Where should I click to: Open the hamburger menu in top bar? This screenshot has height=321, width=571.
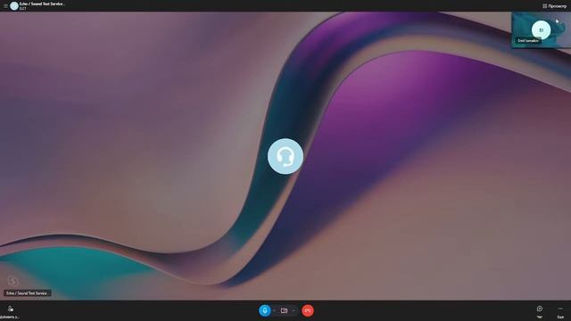click(5, 6)
